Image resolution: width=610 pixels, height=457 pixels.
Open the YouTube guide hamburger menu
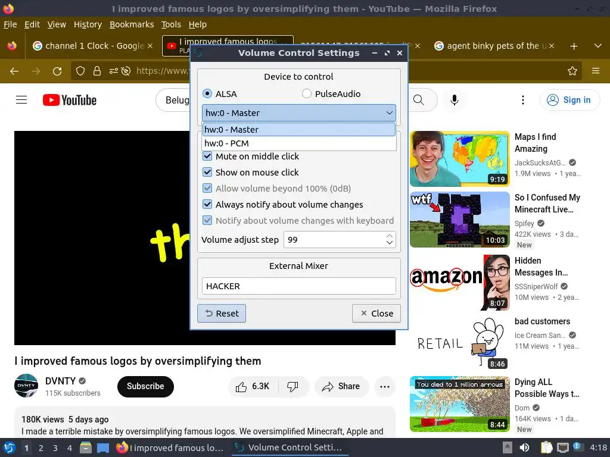(21, 100)
